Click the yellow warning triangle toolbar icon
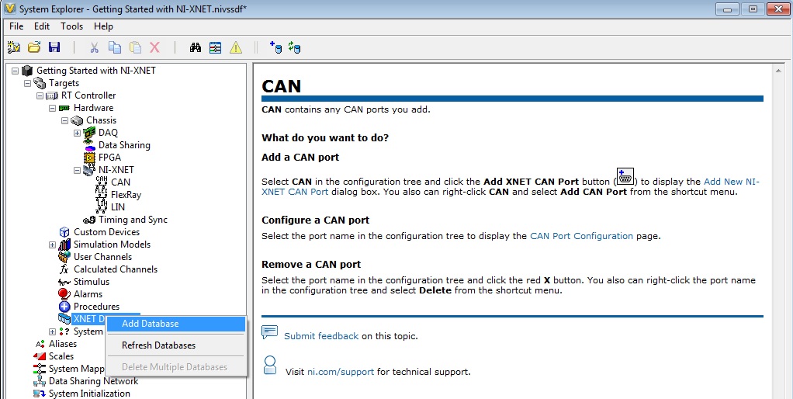The width and height of the screenshot is (793, 399). (236, 47)
